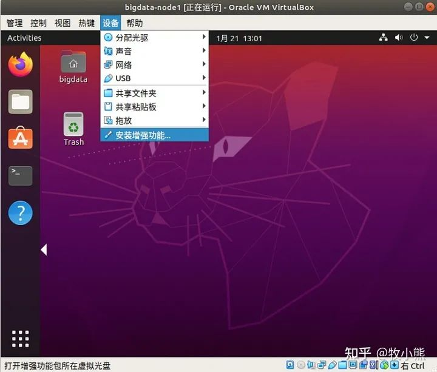
Task: Show Applications grid at dock bottom
Action: (x=21, y=339)
